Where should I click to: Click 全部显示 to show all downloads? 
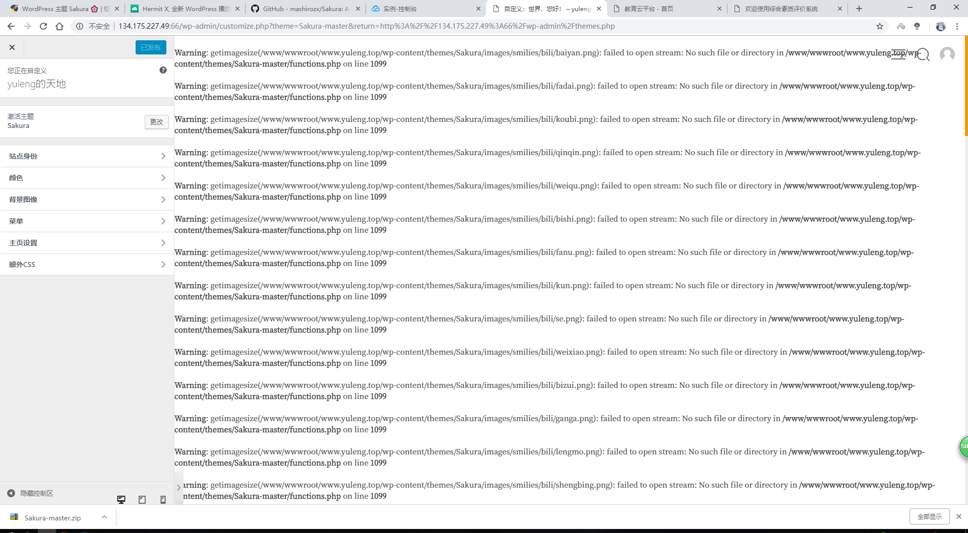(x=929, y=516)
